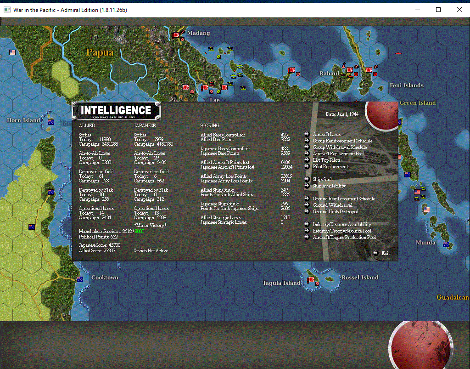Open Industry/Resource Availability
Viewport: 470px width, 369px height.
pyautogui.click(x=341, y=224)
